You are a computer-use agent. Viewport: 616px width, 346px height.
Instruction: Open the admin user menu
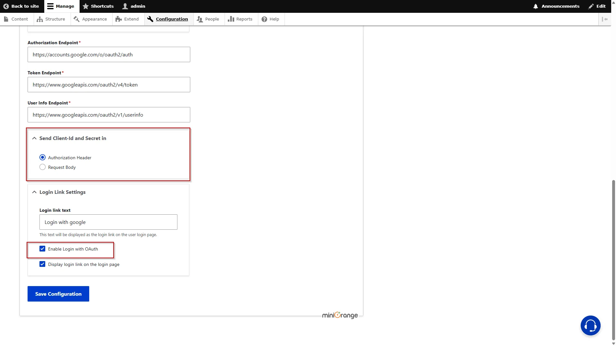[x=134, y=6]
